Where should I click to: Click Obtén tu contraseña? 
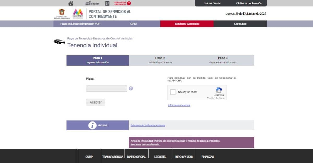click(249, 3)
